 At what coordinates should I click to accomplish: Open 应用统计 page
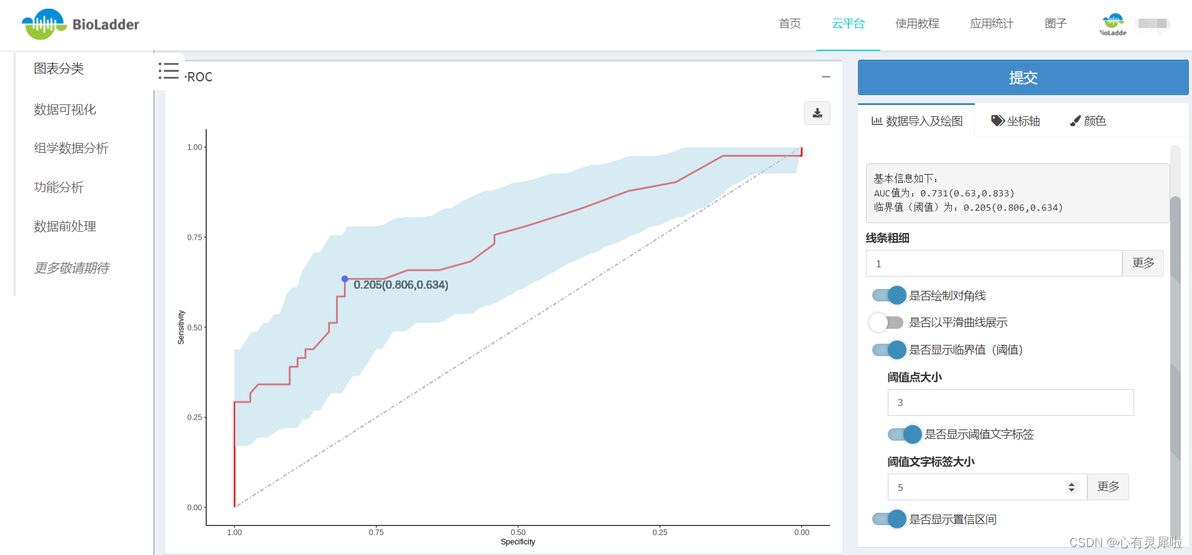tap(992, 24)
